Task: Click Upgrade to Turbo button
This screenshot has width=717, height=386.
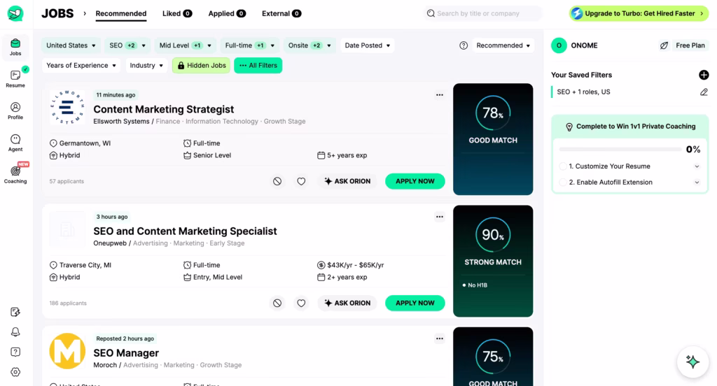Action: coord(639,13)
